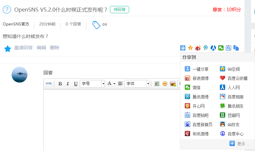Image resolution: width=255 pixels, height=151 pixels.
Task: Select 开心网 in share menu
Action: [x=195, y=106]
